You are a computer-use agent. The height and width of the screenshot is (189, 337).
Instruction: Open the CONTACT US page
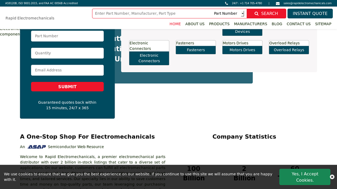298,24
